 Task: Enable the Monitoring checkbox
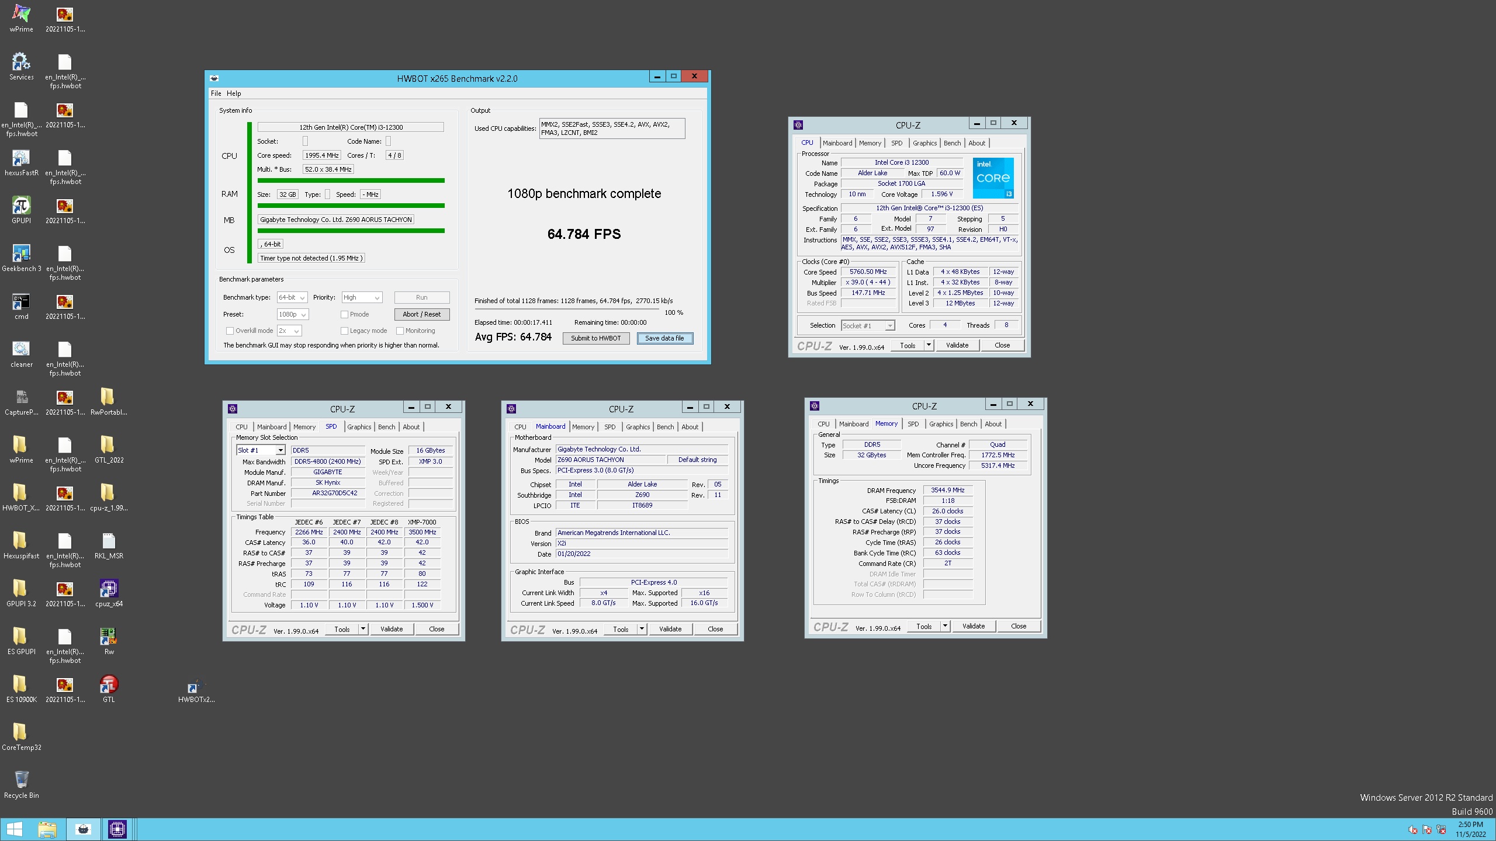pos(400,331)
